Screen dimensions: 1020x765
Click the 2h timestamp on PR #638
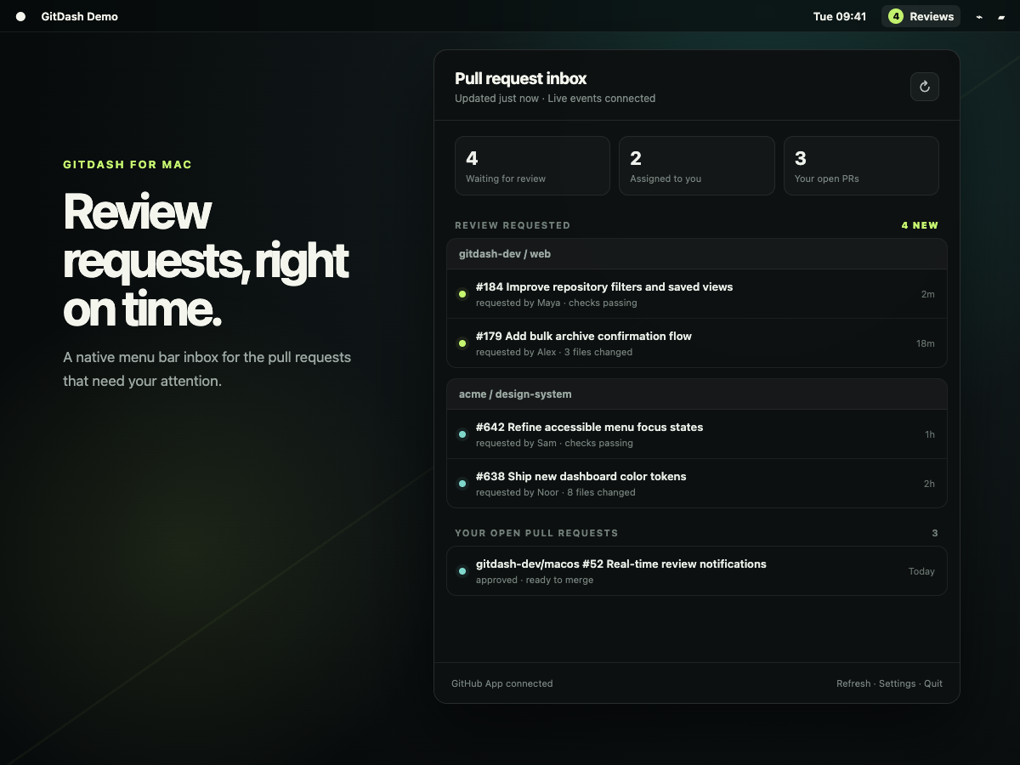coord(929,484)
